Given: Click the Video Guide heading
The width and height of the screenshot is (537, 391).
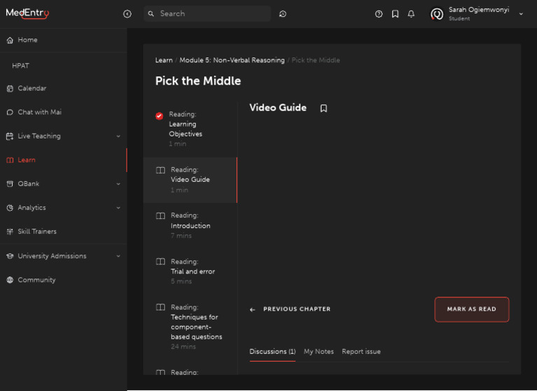Looking at the screenshot, I should pos(278,108).
